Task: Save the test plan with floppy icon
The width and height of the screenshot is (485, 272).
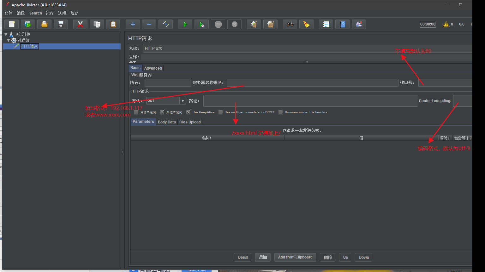Action: (x=61, y=24)
